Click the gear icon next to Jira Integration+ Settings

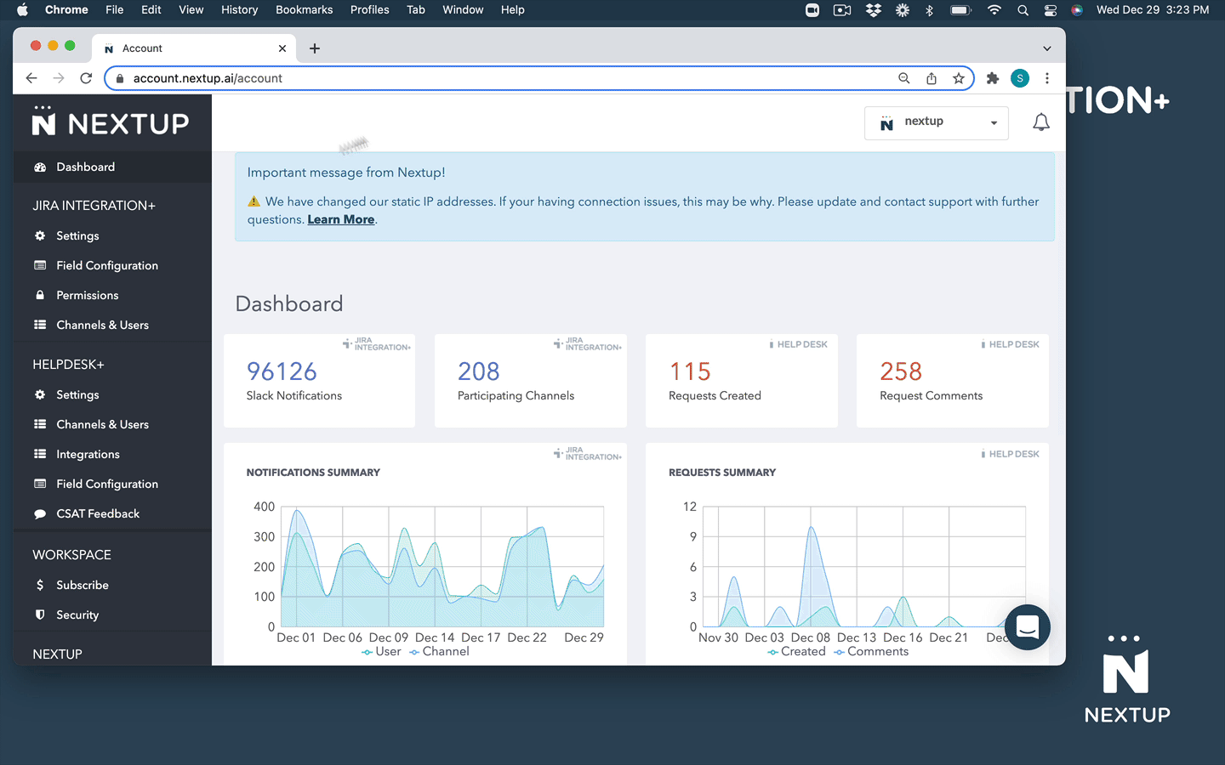click(40, 235)
